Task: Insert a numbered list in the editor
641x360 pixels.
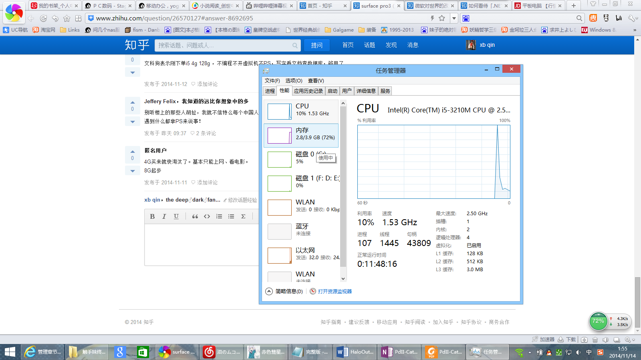Action: click(x=219, y=216)
